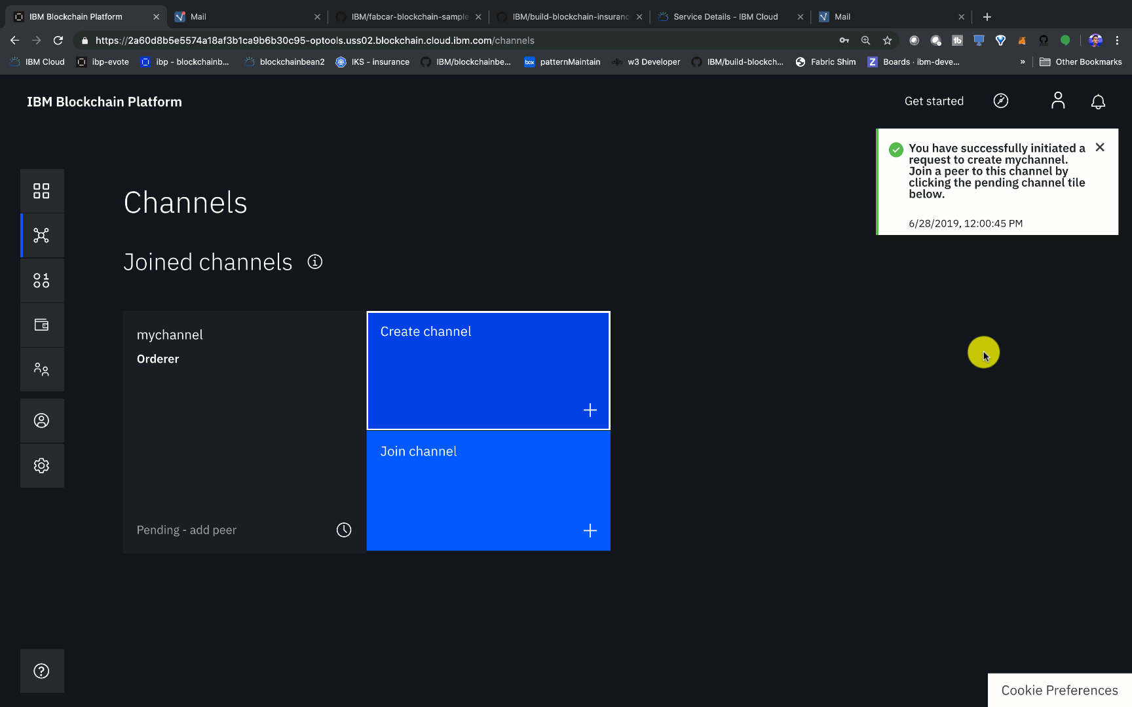This screenshot has width=1132, height=707.
Task: Open the pending mychannel tile
Action: tap(244, 432)
